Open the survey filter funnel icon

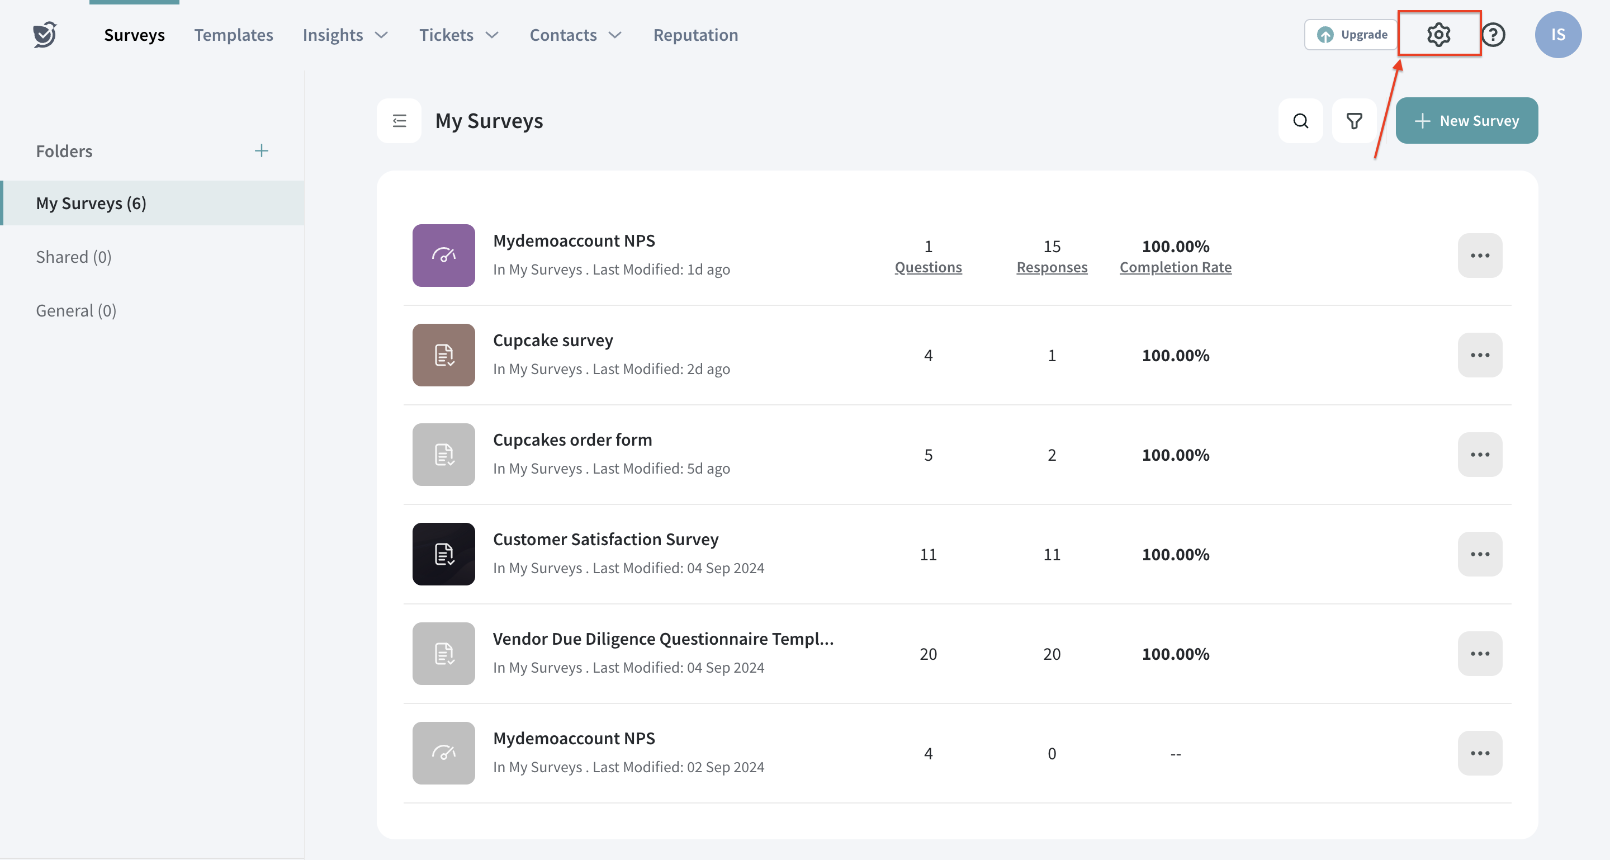tap(1354, 121)
